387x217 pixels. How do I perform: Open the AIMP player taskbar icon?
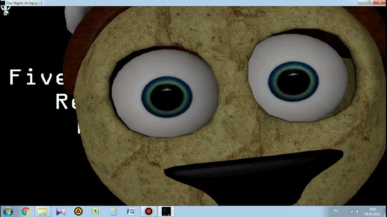pyautogui.click(x=78, y=212)
